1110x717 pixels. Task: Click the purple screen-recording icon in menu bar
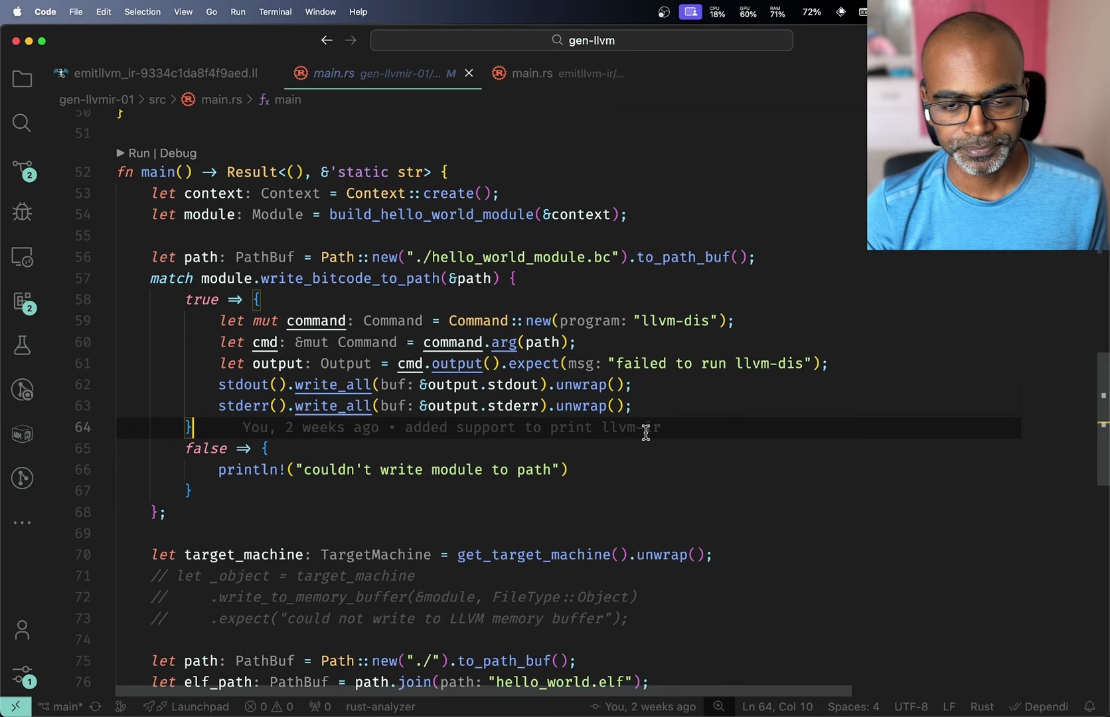point(690,12)
